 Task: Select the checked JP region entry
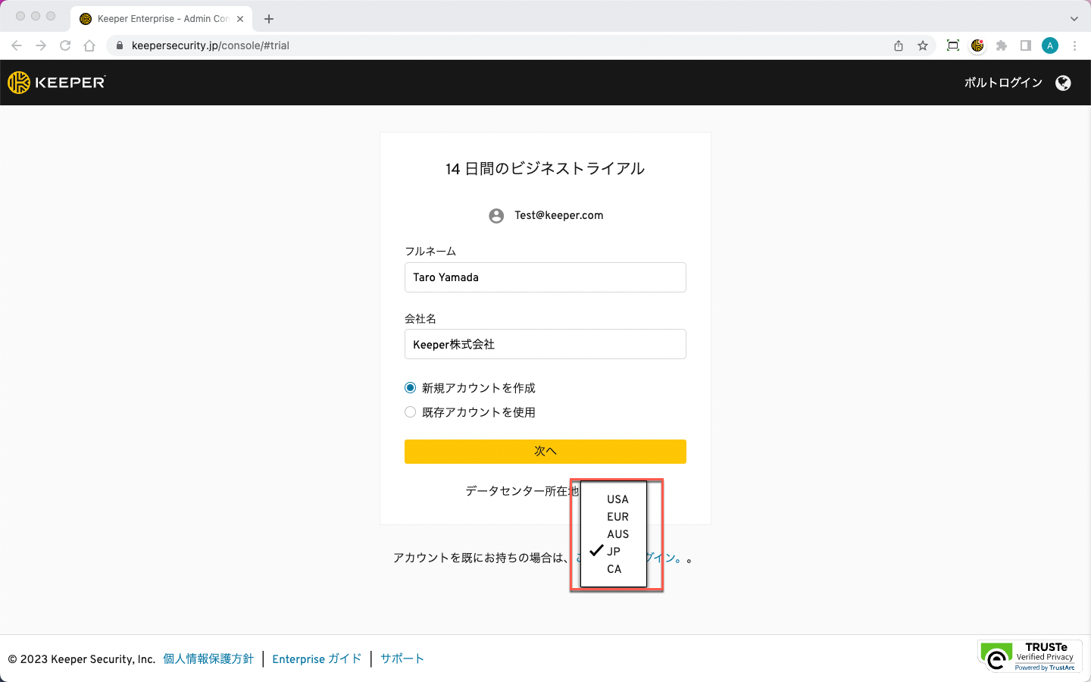(x=614, y=552)
